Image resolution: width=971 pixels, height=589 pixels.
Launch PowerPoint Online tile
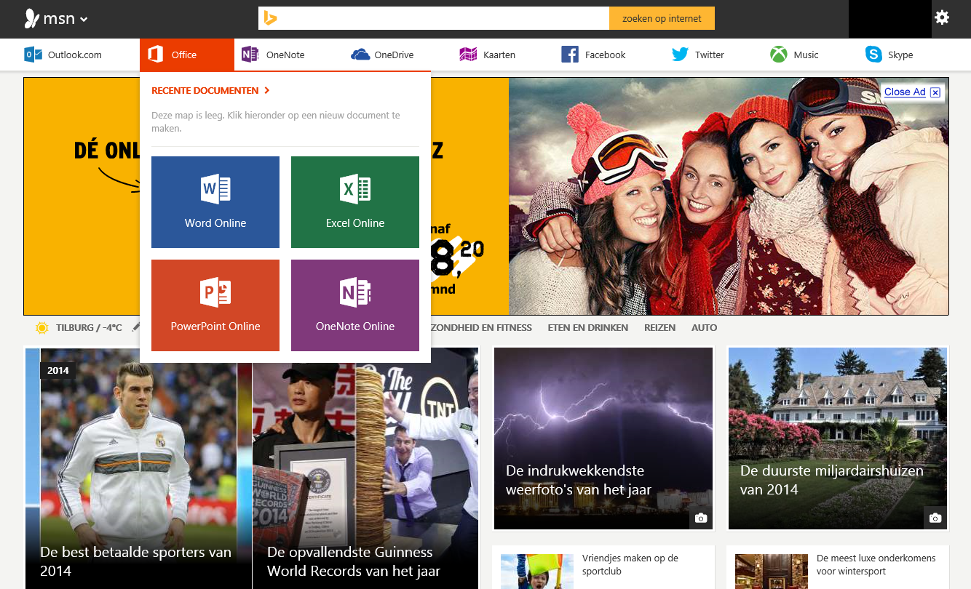click(215, 305)
